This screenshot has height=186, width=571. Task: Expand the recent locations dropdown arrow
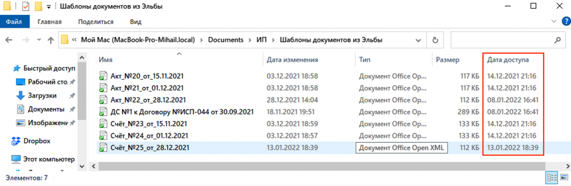point(39,40)
